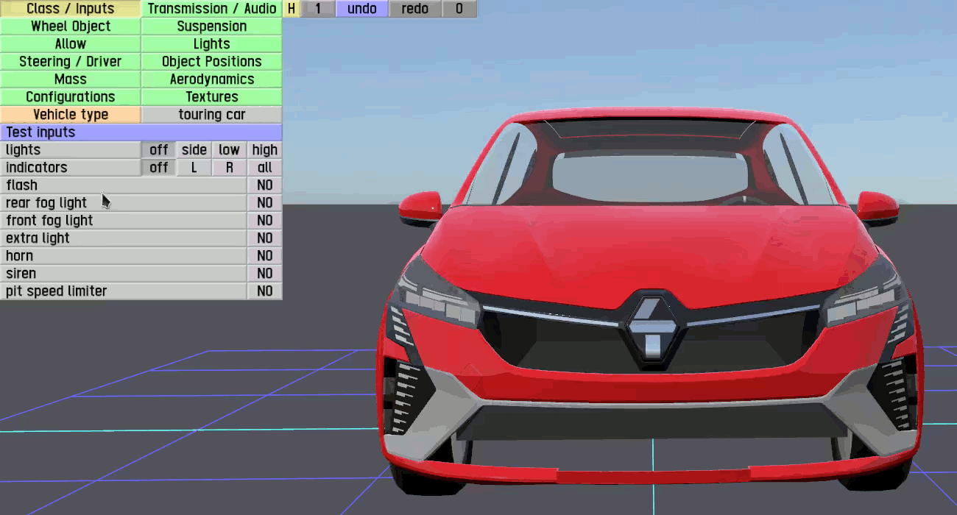Click the Vehicle type label
The width and height of the screenshot is (957, 515).
71,115
